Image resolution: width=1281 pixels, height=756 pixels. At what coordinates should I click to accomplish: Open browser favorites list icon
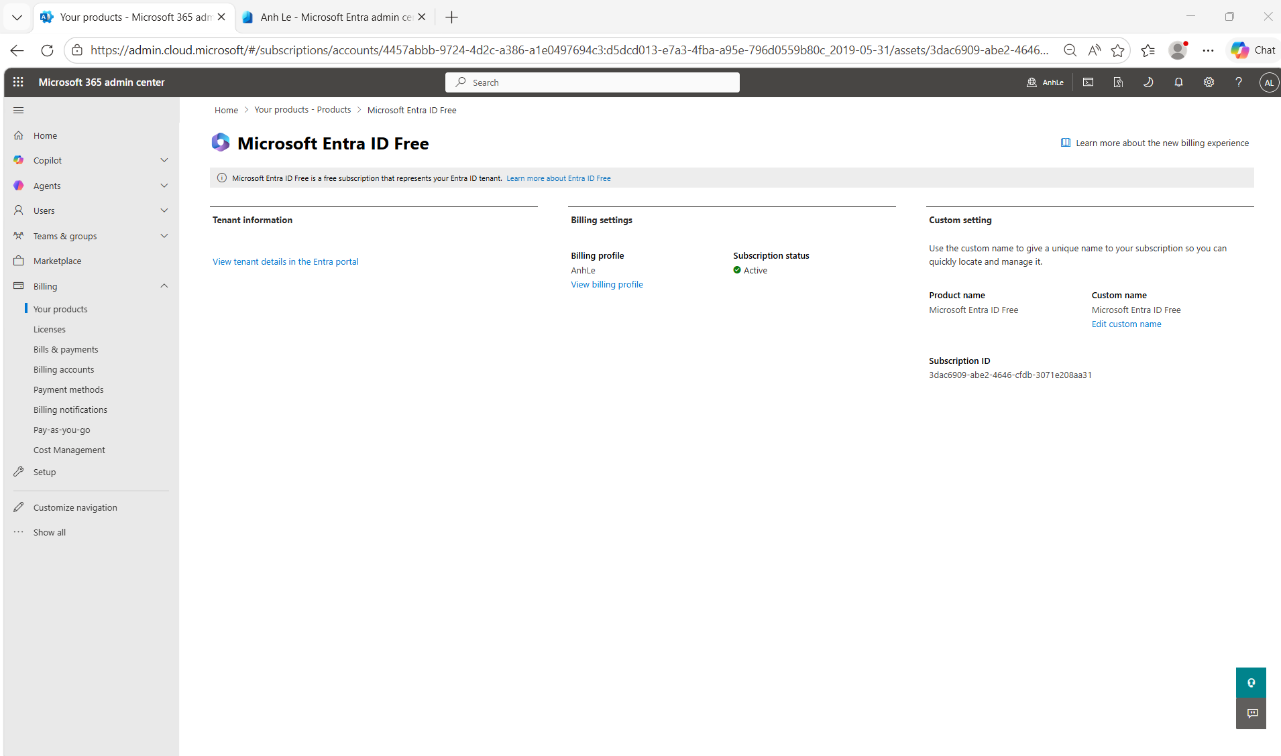pyautogui.click(x=1148, y=50)
